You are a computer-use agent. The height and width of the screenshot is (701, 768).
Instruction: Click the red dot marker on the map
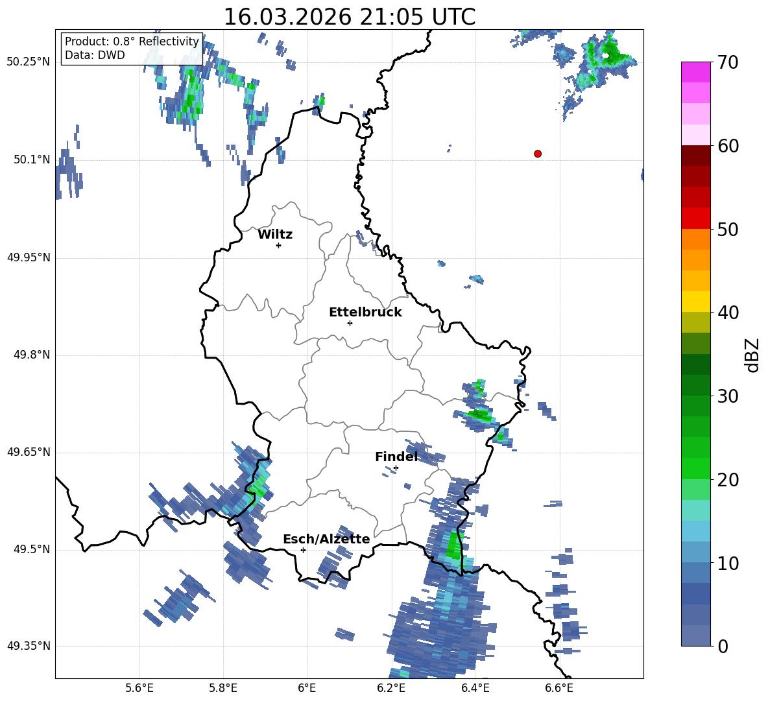point(537,154)
